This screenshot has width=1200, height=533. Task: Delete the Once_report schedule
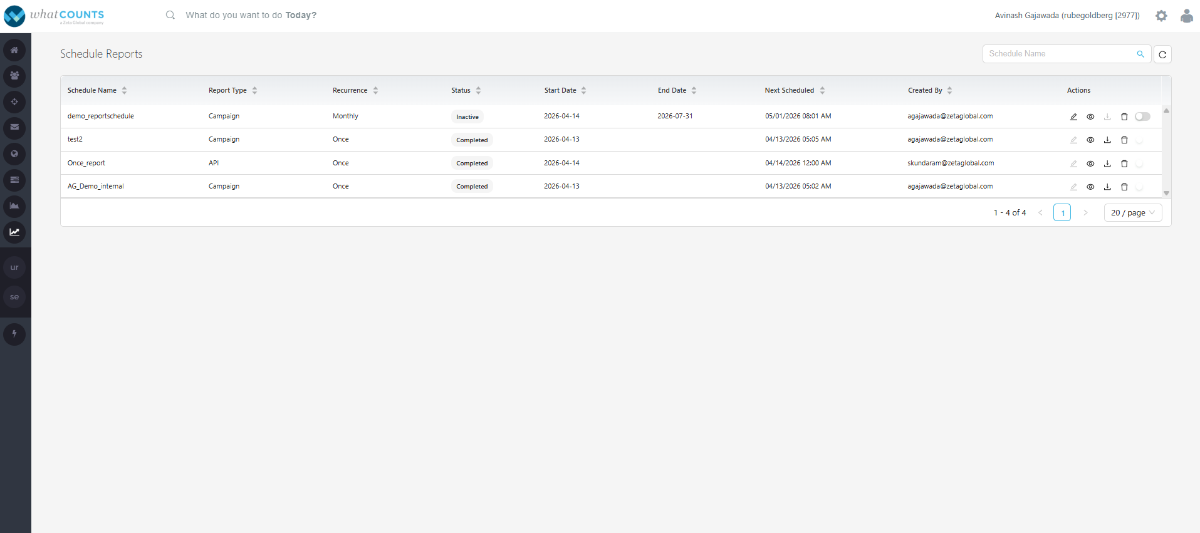pos(1124,163)
